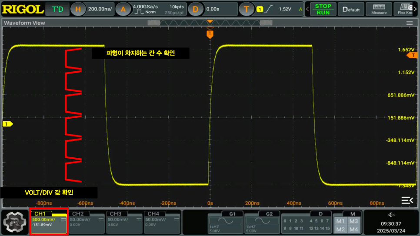The image size is (420, 236).
Task: Open the G2 signal generator panel
Action: (x=262, y=222)
